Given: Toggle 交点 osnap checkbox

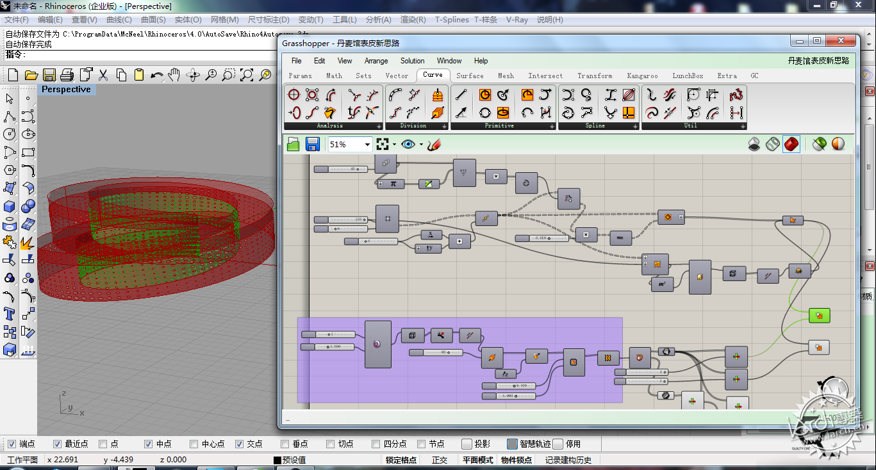Looking at the screenshot, I should (240, 444).
